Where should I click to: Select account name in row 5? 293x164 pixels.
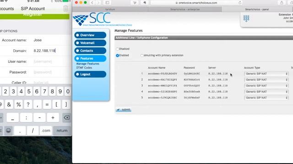[x=163, y=97]
